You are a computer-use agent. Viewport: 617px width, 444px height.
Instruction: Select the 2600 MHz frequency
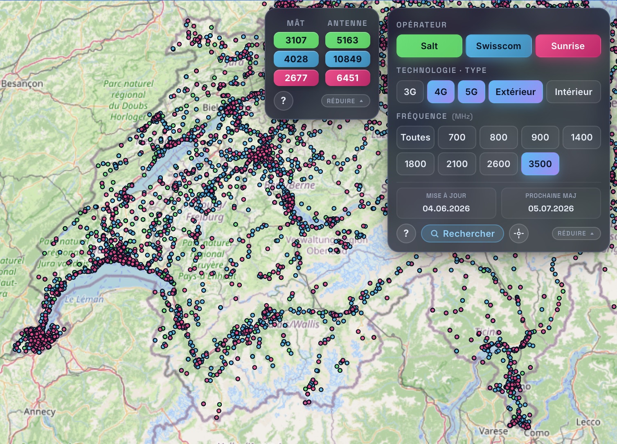tap(498, 164)
